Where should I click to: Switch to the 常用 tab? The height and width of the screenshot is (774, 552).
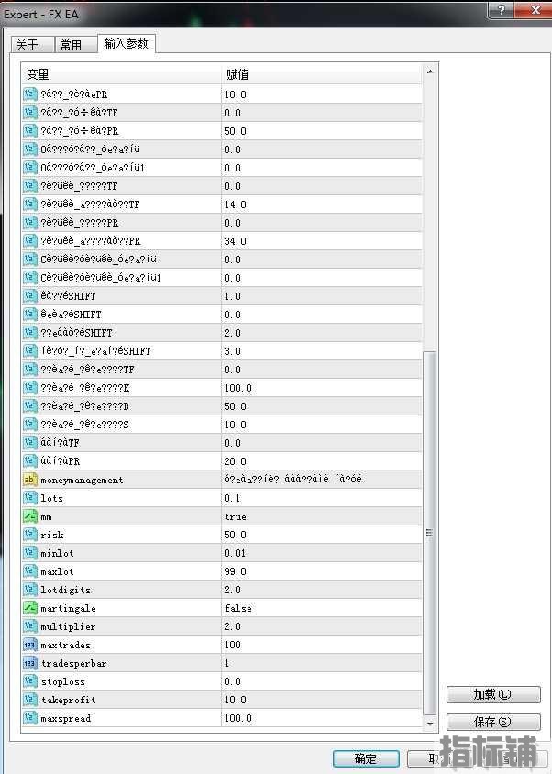pyautogui.click(x=71, y=45)
